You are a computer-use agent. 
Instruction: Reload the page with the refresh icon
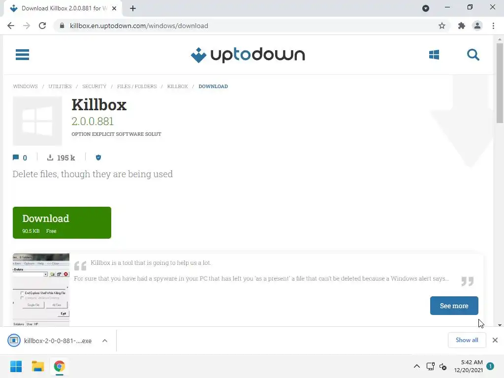(42, 26)
